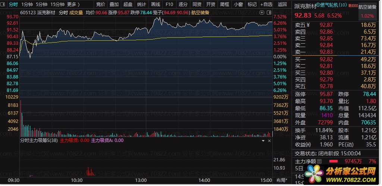Click the 换手 turnover value 11.84%
Screen dimensions: 382x186
pos(324,130)
